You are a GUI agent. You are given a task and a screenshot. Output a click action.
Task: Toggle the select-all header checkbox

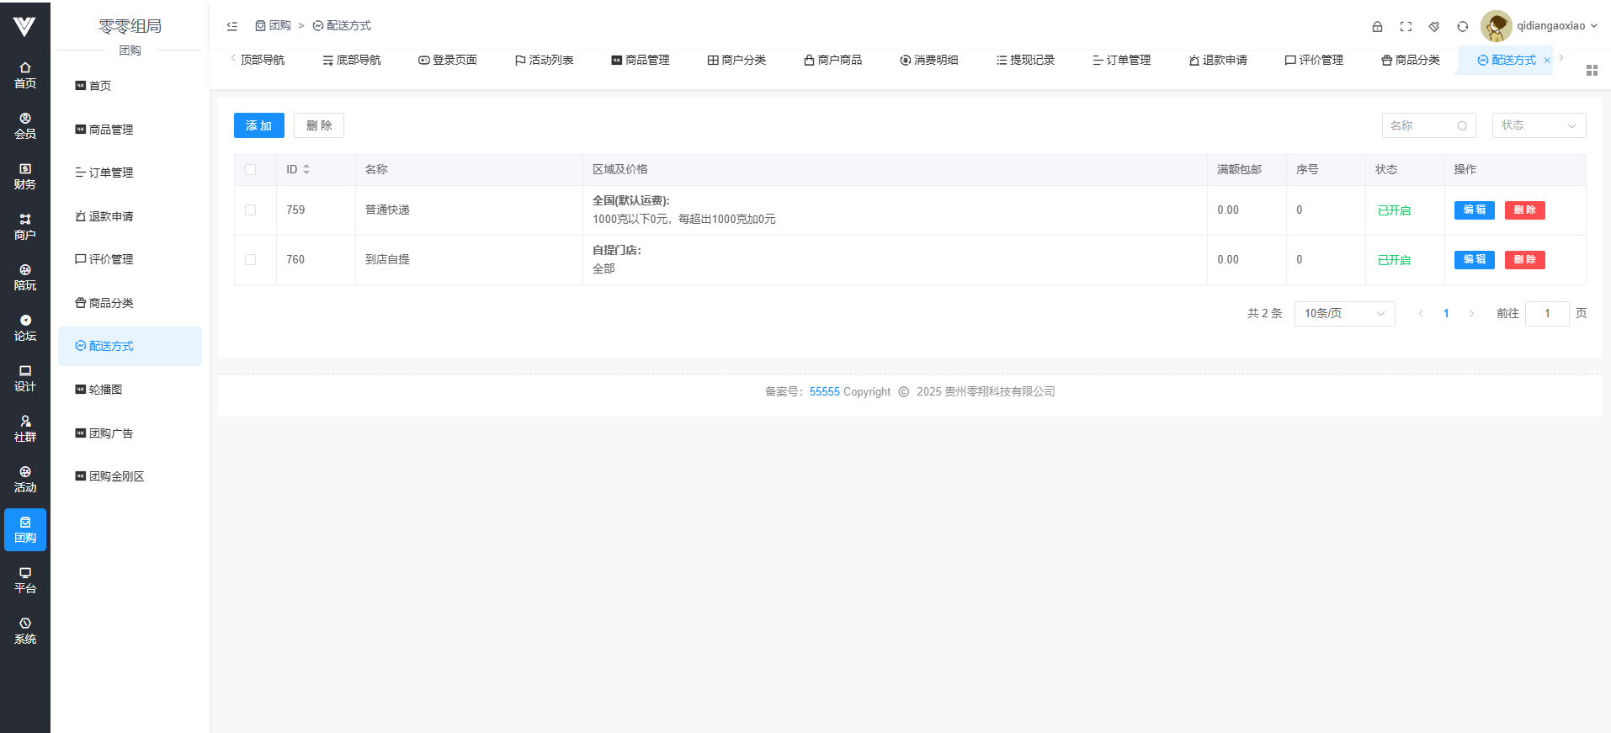(250, 170)
